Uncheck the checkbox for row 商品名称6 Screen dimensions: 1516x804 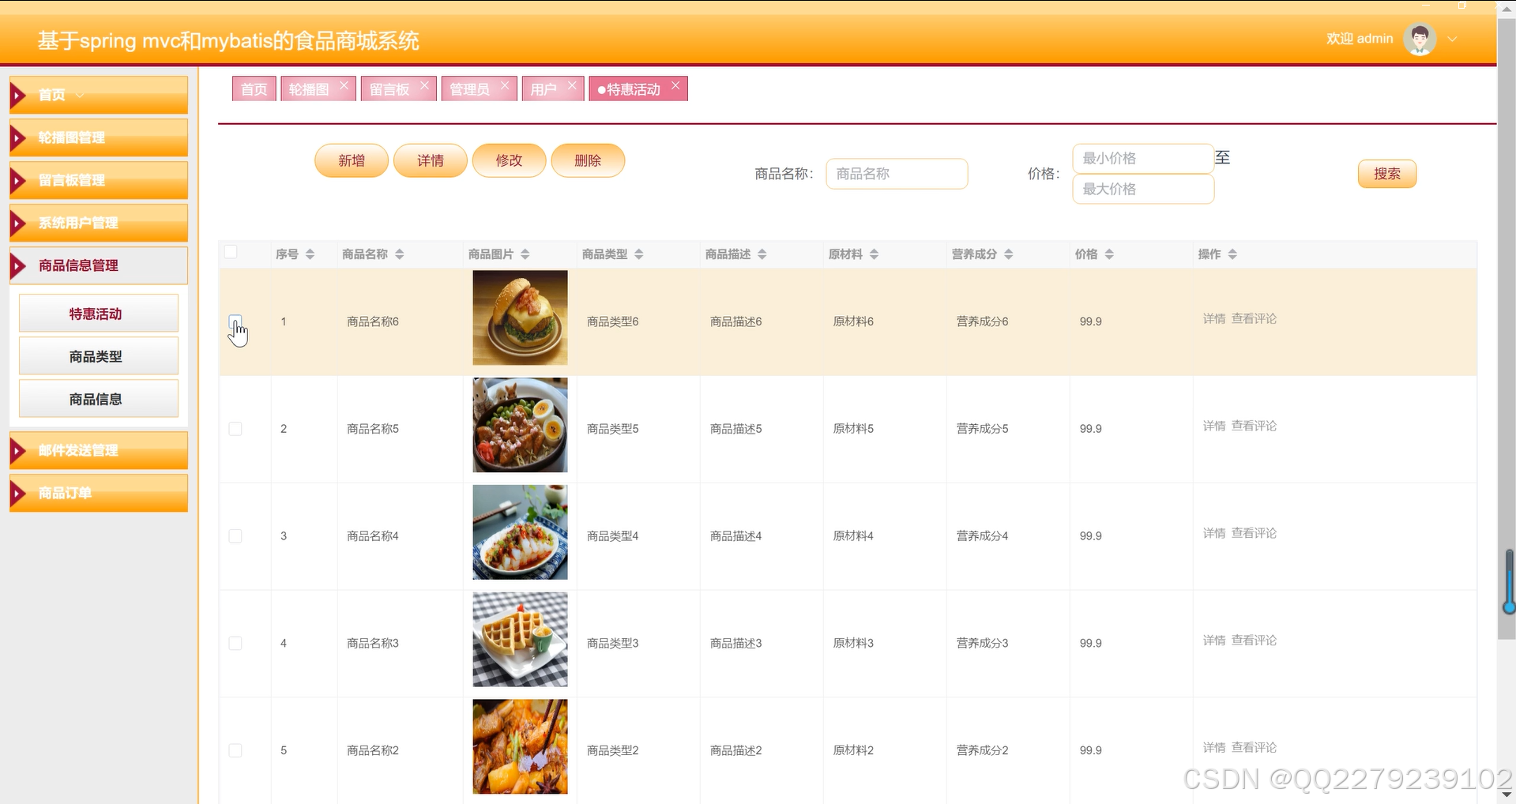(x=235, y=321)
